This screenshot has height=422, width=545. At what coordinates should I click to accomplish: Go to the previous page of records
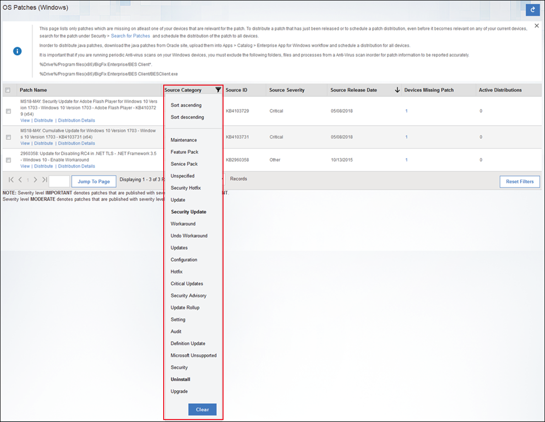20,179
